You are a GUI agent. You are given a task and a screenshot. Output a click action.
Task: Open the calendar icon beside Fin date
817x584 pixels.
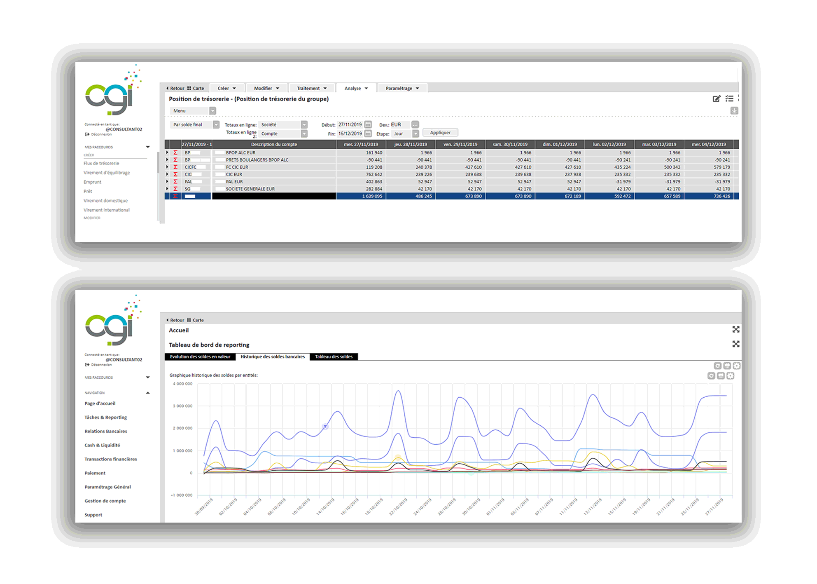(x=368, y=134)
